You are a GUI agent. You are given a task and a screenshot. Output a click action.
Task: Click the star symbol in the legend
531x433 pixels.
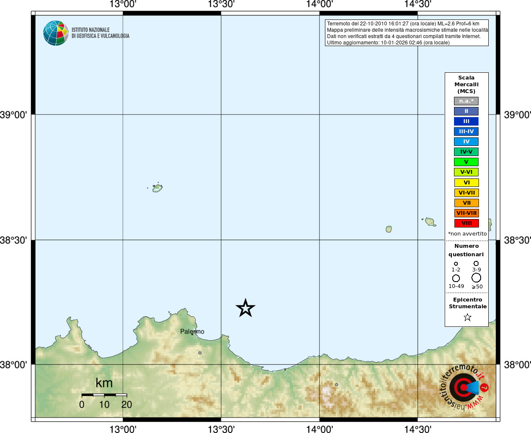click(x=467, y=317)
